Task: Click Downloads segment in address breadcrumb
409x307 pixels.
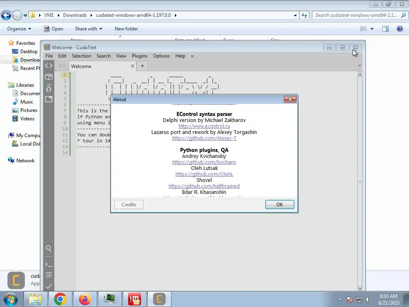Action: [75, 15]
